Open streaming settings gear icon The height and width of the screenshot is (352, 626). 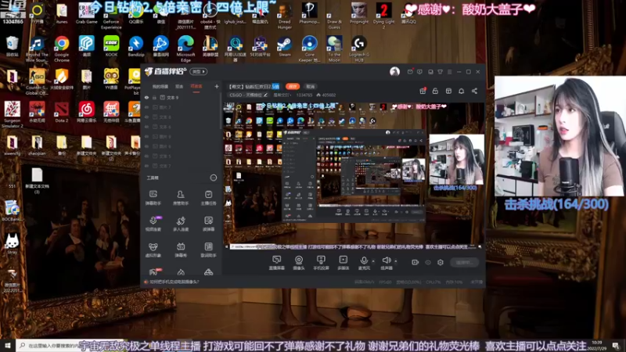(x=441, y=262)
